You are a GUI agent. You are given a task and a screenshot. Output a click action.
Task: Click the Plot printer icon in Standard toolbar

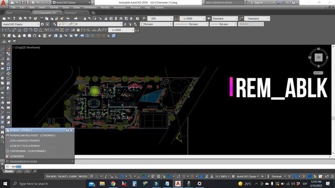20,19
